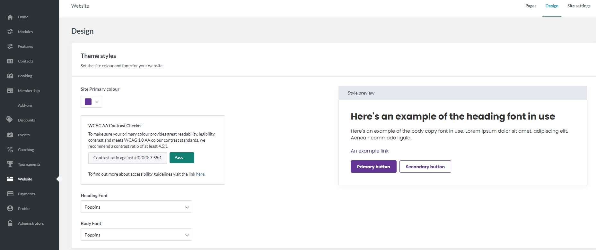Open the Tournaments trophy icon
The image size is (596, 250).
10,164
